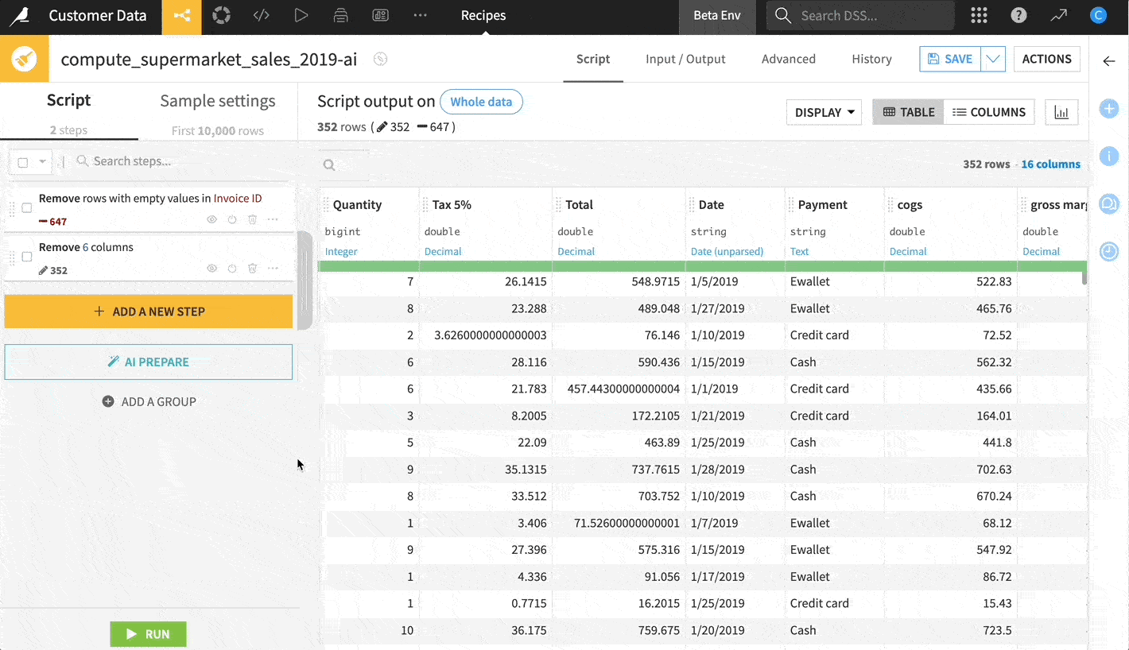Click the search magnifier above the data table
This screenshot has width=1129, height=650.
pos(329,164)
